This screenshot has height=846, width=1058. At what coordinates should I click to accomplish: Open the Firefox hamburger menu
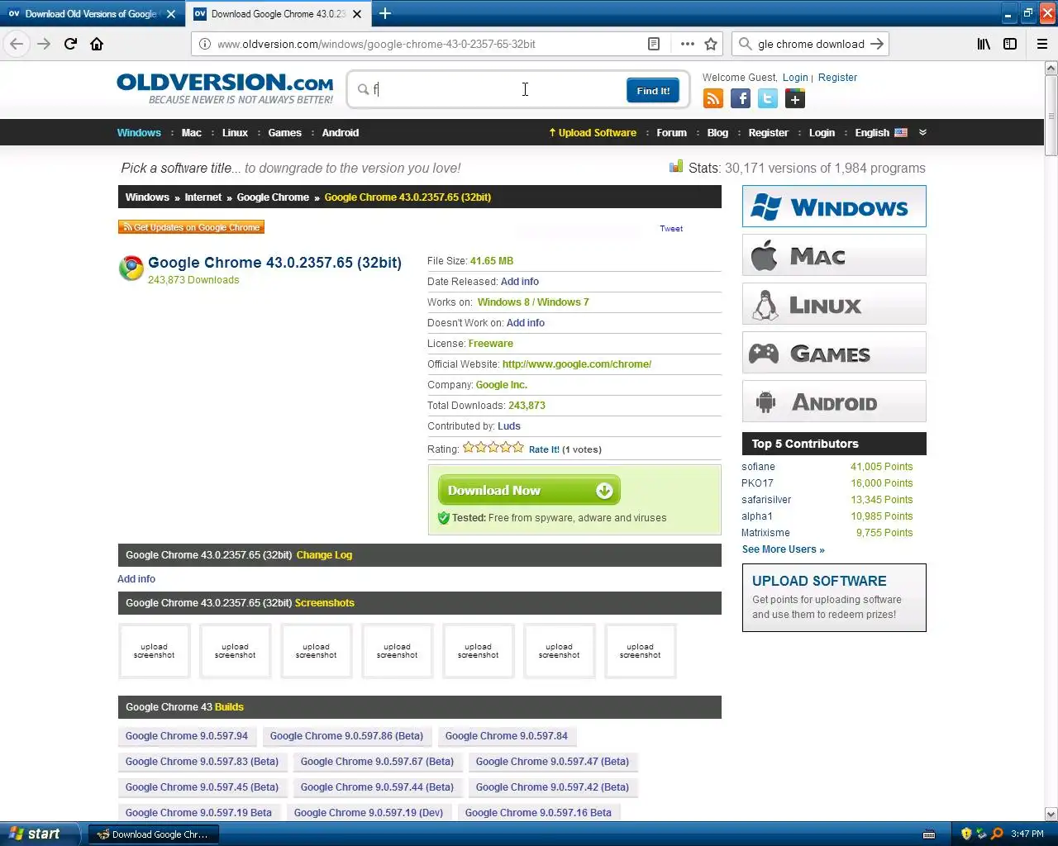click(x=1042, y=44)
